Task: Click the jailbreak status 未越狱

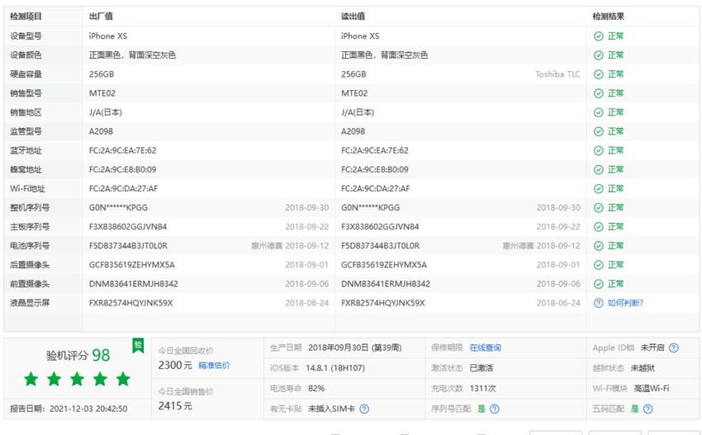Action: pos(643,368)
